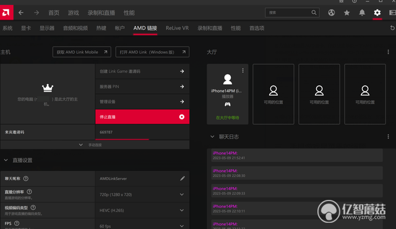Switch to the 首选项 tab
The width and height of the screenshot is (396, 229).
[x=257, y=28]
